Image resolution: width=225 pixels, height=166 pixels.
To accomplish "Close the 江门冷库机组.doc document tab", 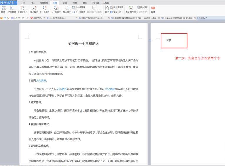I will click(x=77, y=18).
